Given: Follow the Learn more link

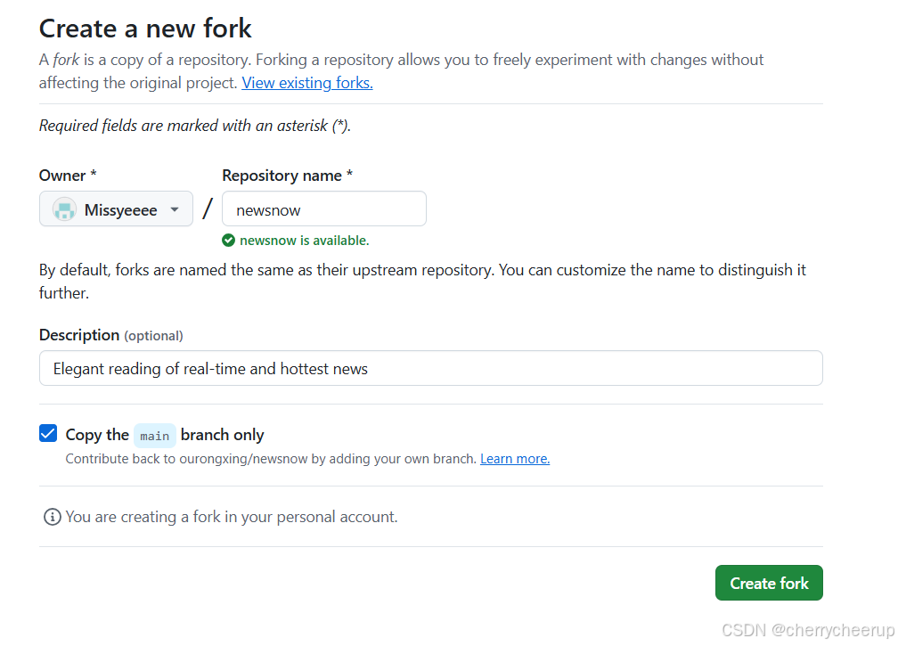Looking at the screenshot, I should [x=514, y=459].
